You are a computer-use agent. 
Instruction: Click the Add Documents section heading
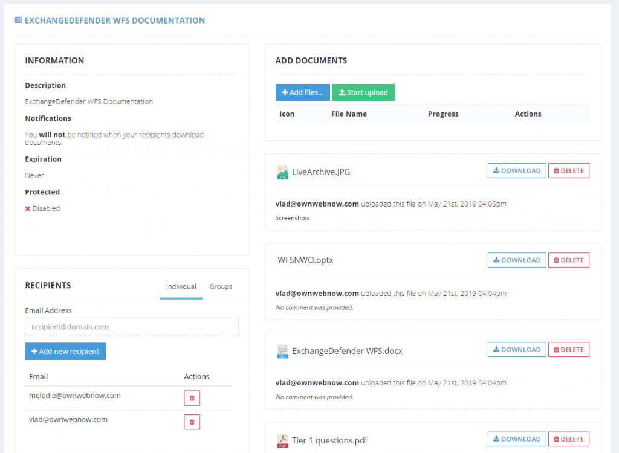pyautogui.click(x=311, y=61)
